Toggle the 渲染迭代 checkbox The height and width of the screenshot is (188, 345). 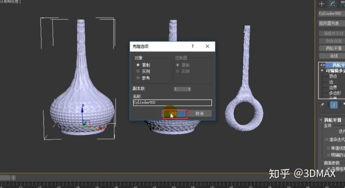click(x=326, y=140)
